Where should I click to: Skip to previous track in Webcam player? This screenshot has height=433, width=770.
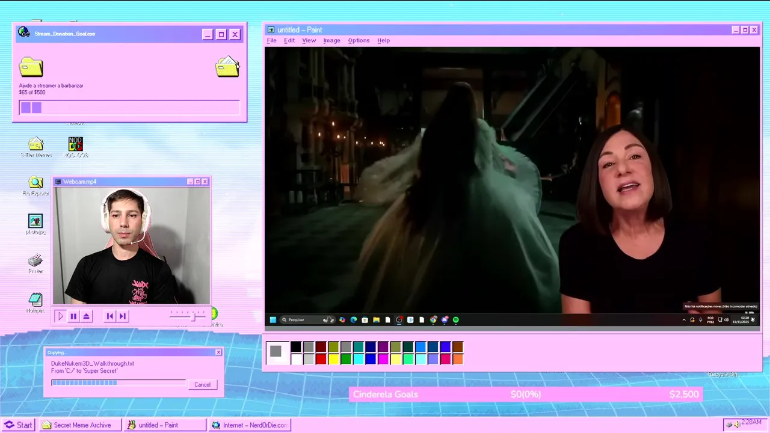click(109, 316)
